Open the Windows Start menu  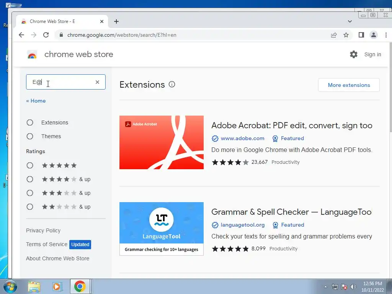(10, 286)
